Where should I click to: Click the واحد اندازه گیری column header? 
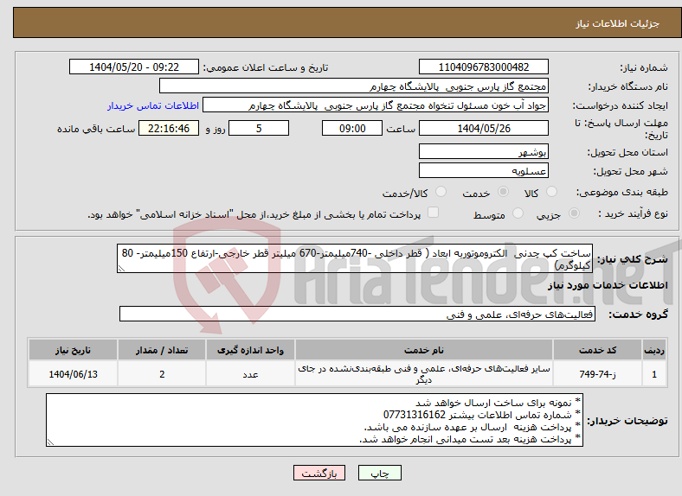[x=250, y=350]
